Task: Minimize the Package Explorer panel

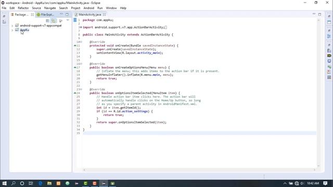Action: [x=61, y=14]
